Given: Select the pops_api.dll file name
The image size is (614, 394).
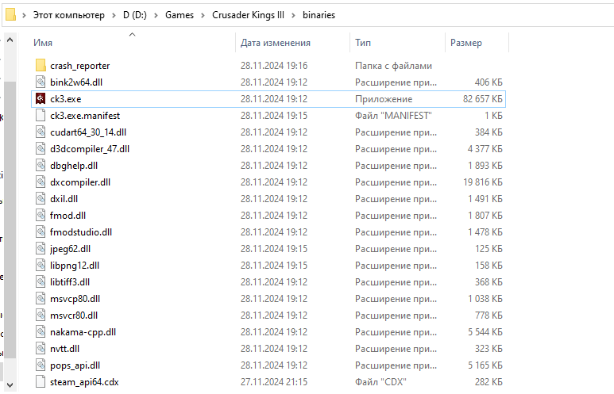Looking at the screenshot, I should [75, 365].
